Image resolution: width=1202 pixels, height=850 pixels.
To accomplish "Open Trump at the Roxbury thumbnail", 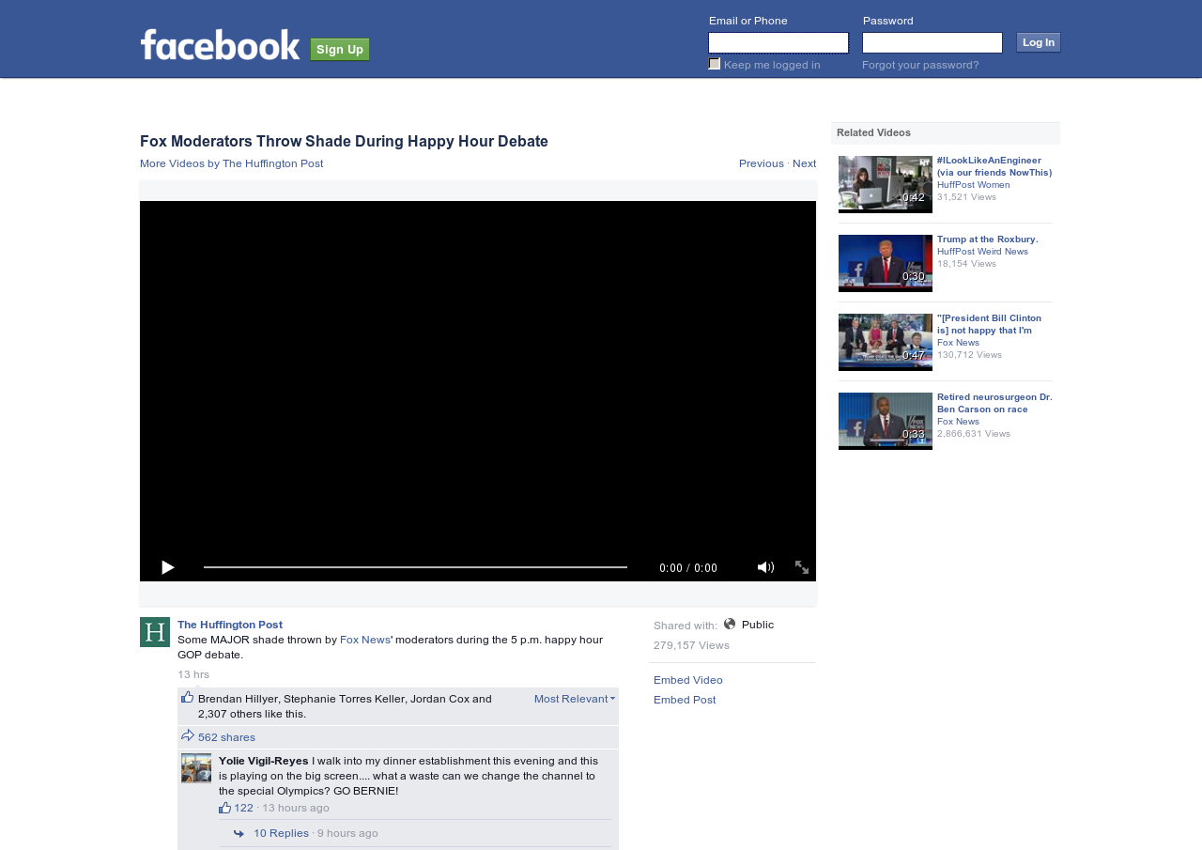I will (886, 263).
